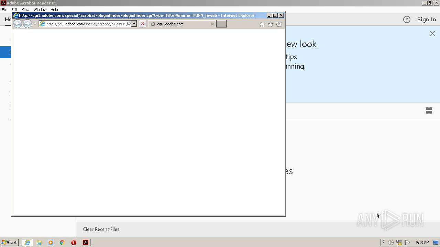Click the search magnifier in address bar

[x=128, y=24]
